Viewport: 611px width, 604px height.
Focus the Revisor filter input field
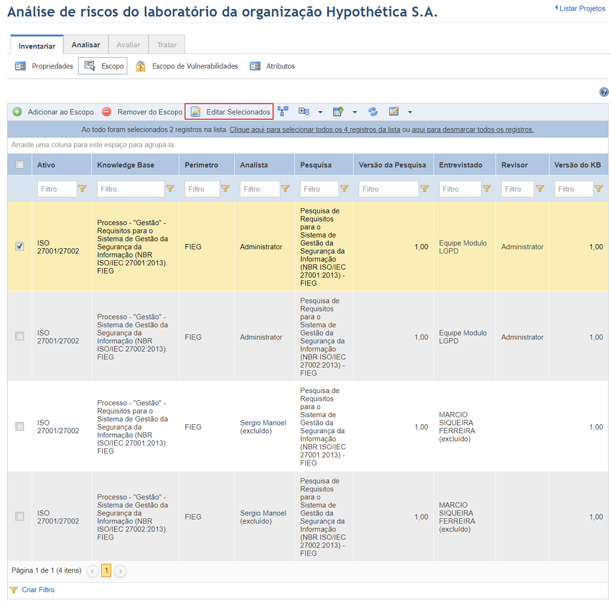(518, 189)
